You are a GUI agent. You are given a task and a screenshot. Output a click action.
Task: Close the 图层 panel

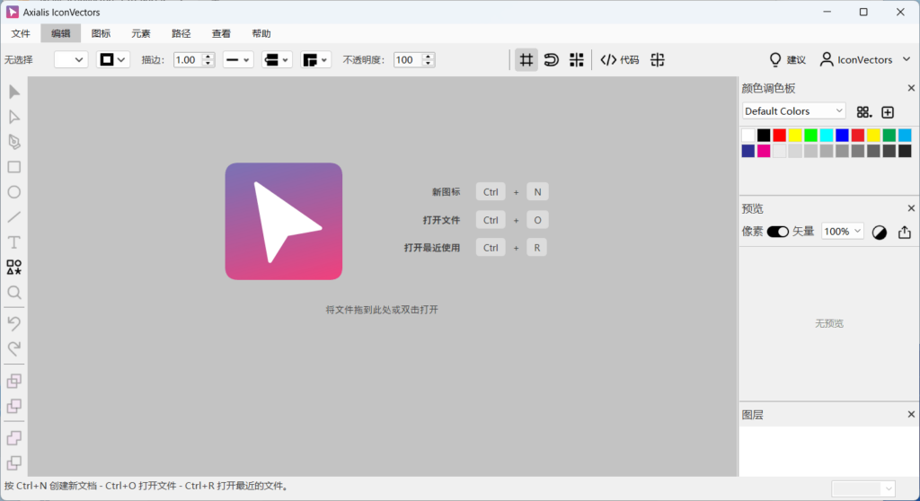pyautogui.click(x=911, y=415)
